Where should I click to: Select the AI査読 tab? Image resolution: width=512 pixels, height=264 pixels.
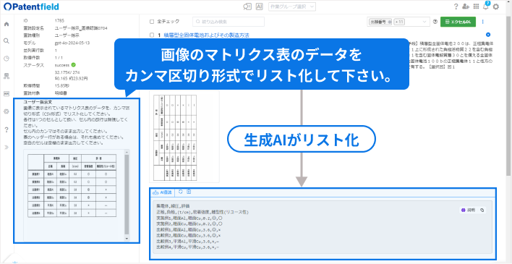(x=162, y=192)
